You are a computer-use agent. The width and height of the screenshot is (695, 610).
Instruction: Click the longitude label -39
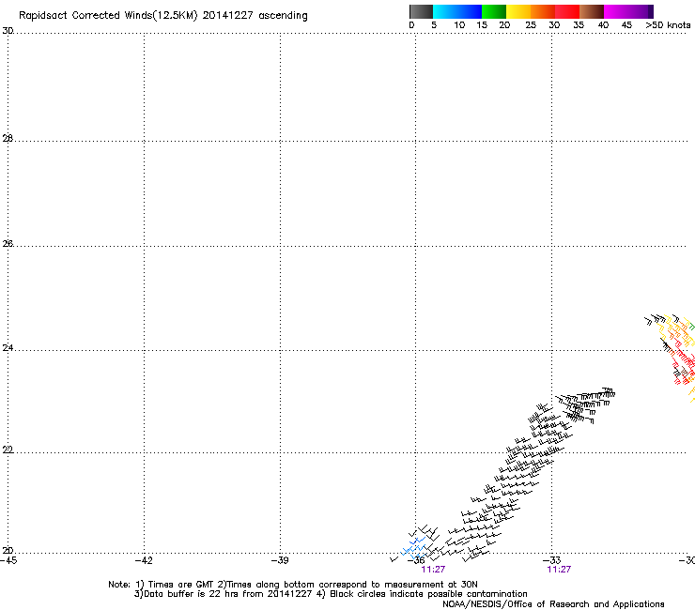point(280,560)
